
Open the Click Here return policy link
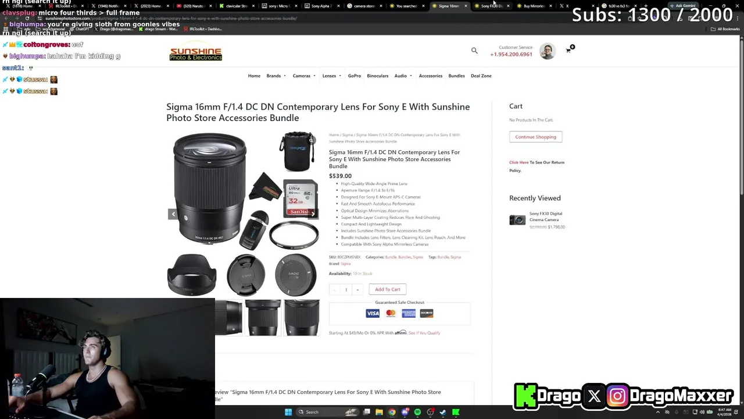519,162
